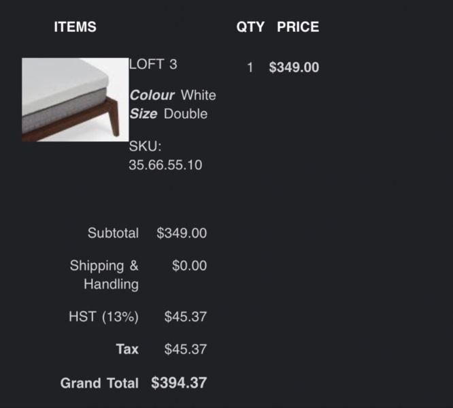Click the LOFT 3 product thumbnail image
The image size is (453, 408).
[75, 99]
